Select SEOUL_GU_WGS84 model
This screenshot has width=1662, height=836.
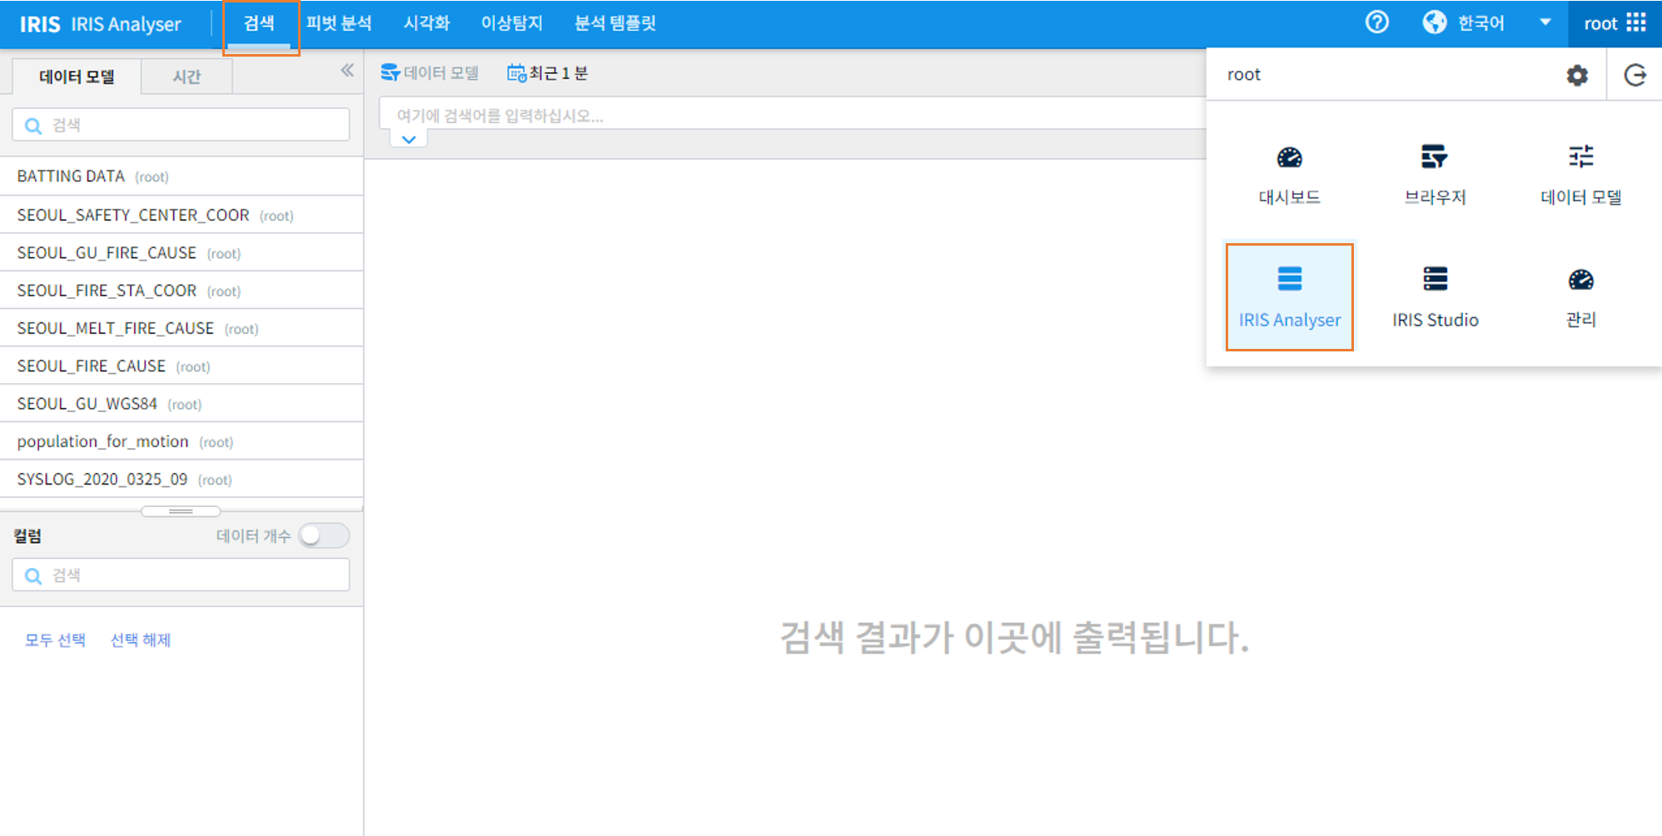[182, 404]
